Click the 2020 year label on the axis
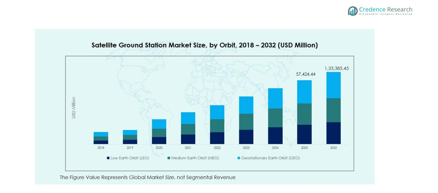Screen dimensions: 438x193 pyautogui.click(x=159, y=148)
